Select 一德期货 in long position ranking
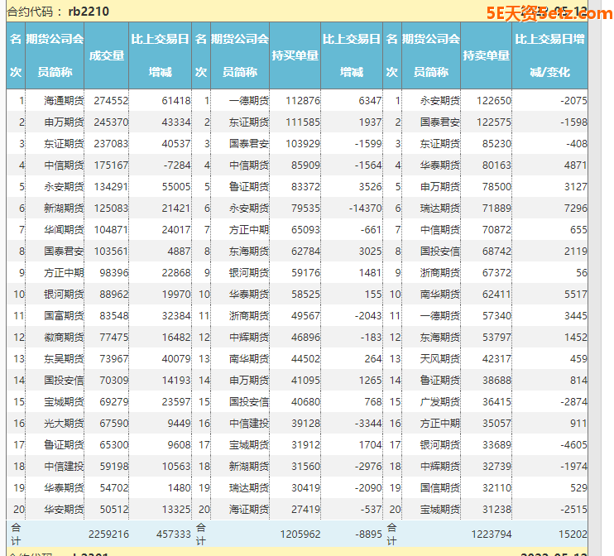The image size is (614, 556). [249, 101]
